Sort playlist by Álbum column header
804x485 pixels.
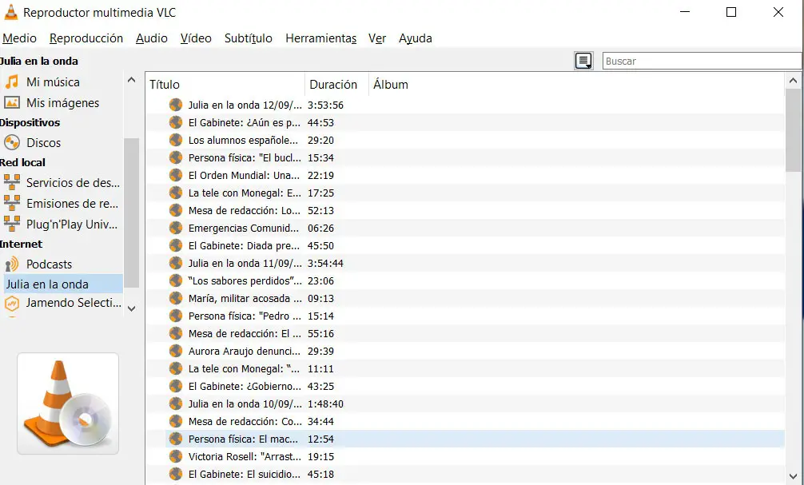[576, 85]
